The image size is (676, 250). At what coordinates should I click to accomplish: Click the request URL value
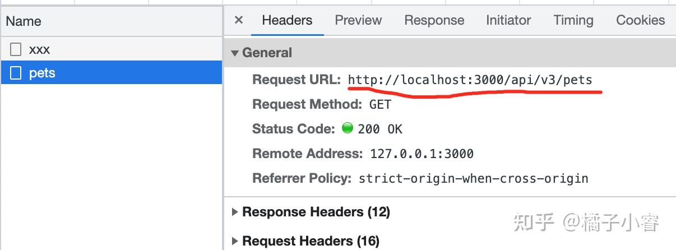tap(470, 80)
